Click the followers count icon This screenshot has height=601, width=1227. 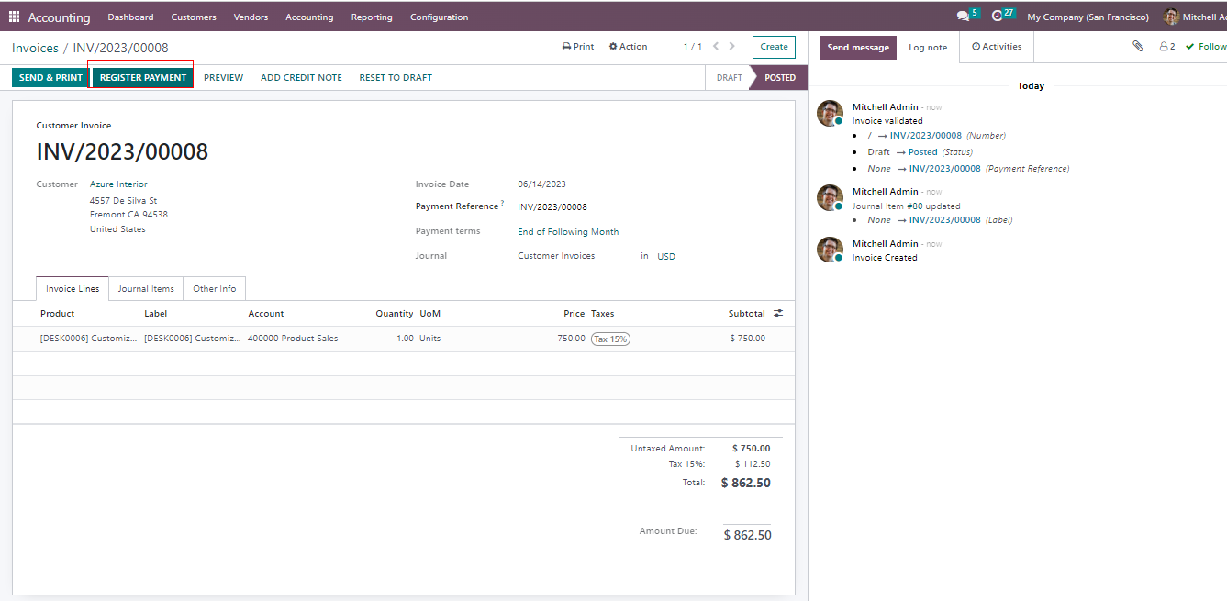click(x=1166, y=46)
